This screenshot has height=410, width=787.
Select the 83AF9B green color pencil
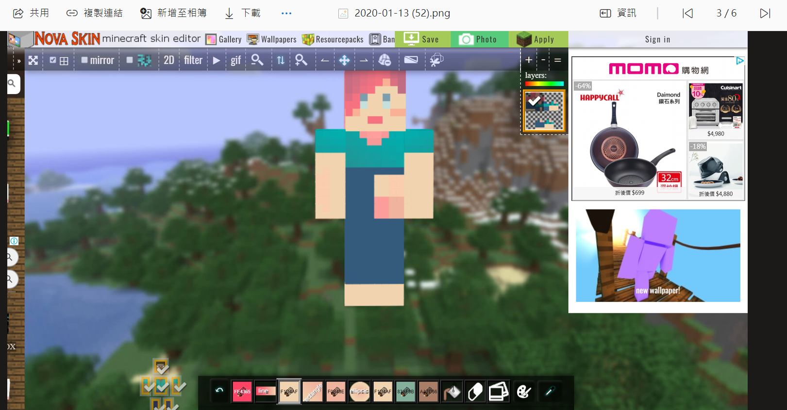405,392
